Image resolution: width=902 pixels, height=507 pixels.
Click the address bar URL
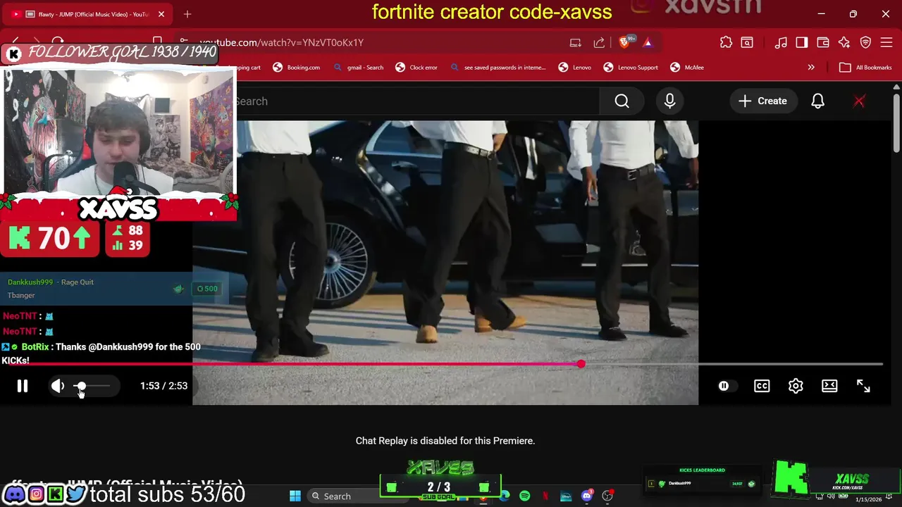click(282, 42)
